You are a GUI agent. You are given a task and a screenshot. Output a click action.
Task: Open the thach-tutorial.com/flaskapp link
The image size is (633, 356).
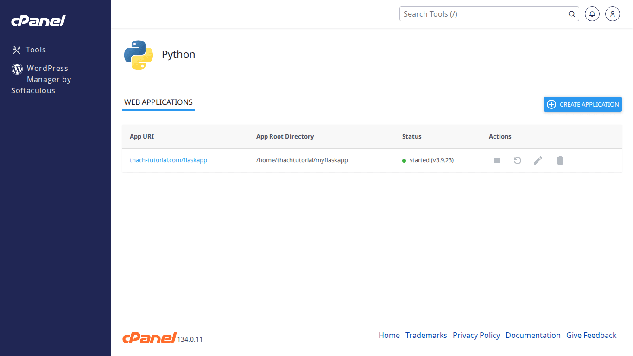(168, 160)
